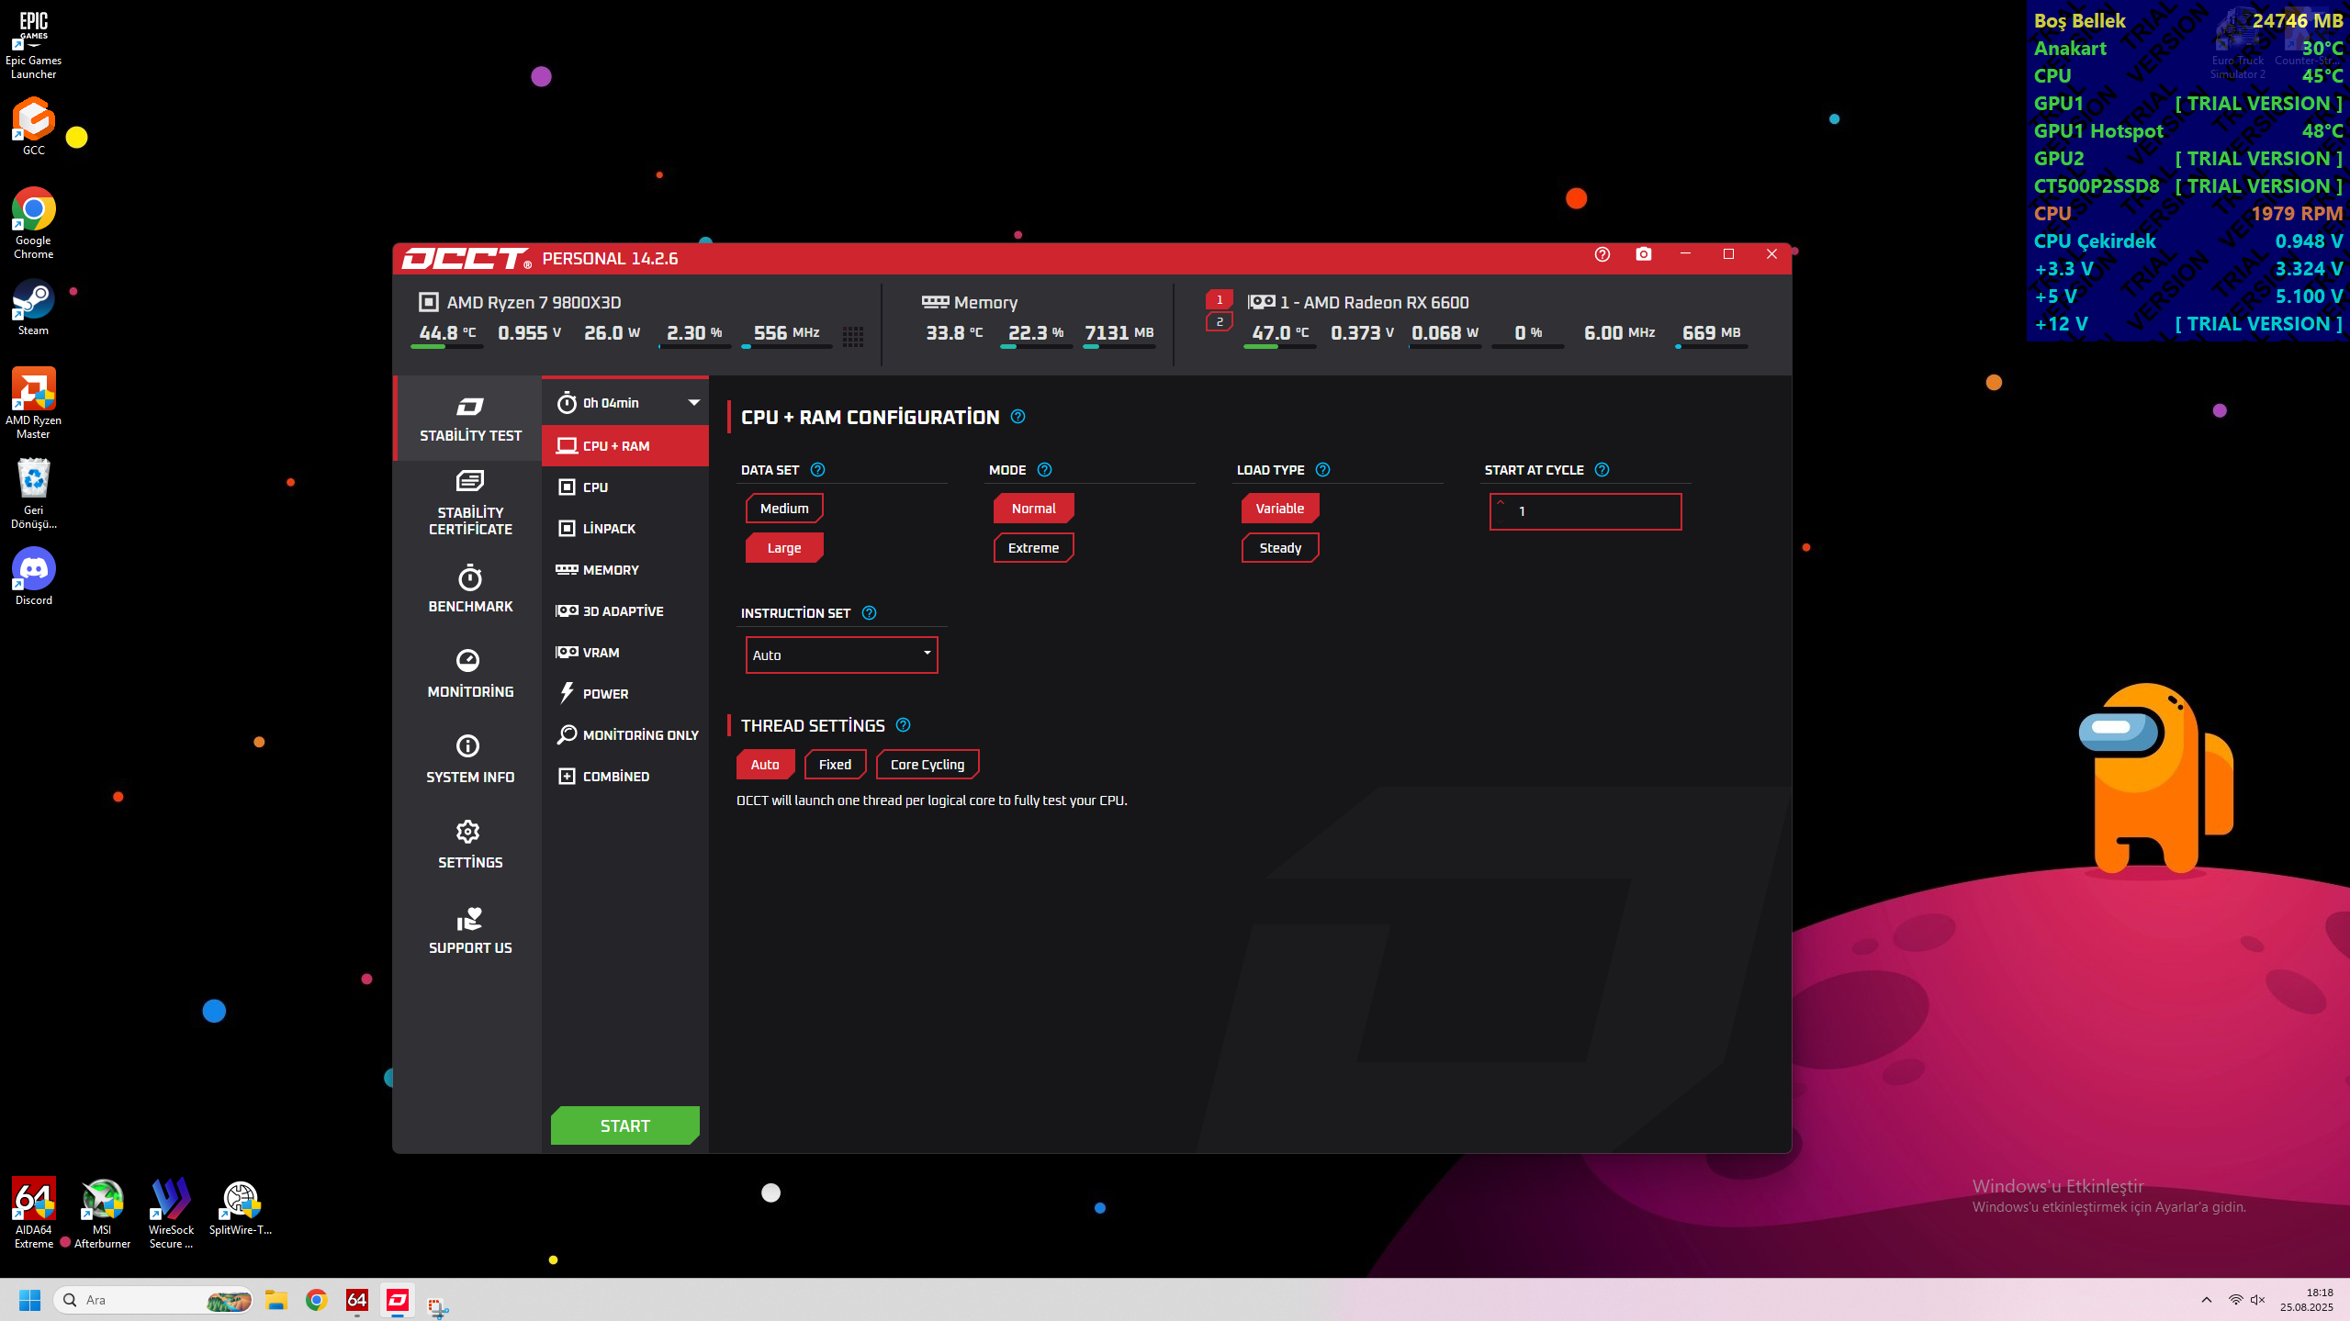Select the Monitoring Only option
This screenshot has height=1321, width=2350.
pyautogui.click(x=625, y=735)
